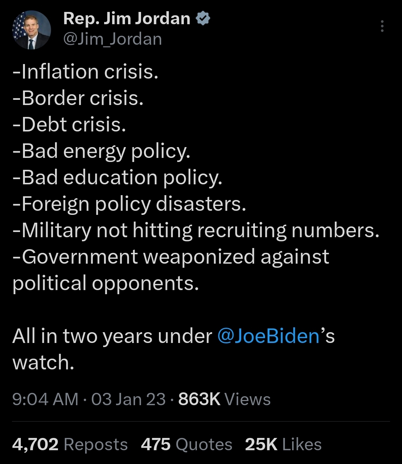The width and height of the screenshot is (402, 464).
Task: Show the 475 Quotes list
Action: click(186, 444)
